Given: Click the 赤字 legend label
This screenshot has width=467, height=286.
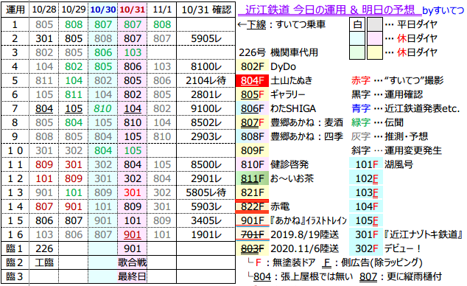Looking at the screenshot, I should [361, 80].
